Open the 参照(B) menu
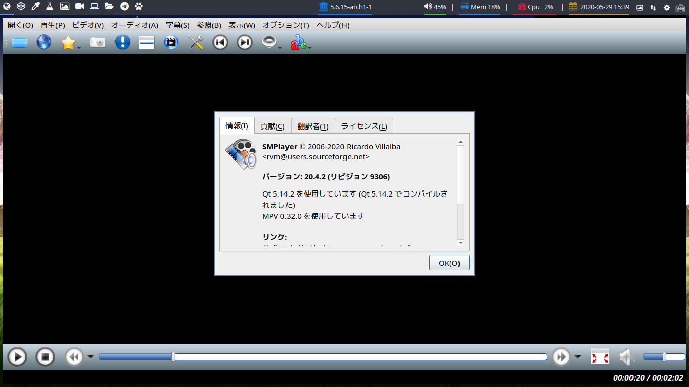The height and width of the screenshot is (387, 689). pyautogui.click(x=209, y=25)
